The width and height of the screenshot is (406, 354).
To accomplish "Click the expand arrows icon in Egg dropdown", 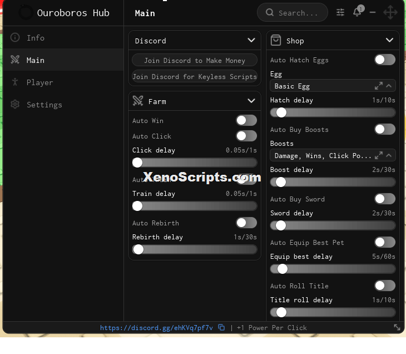I will tap(379, 86).
